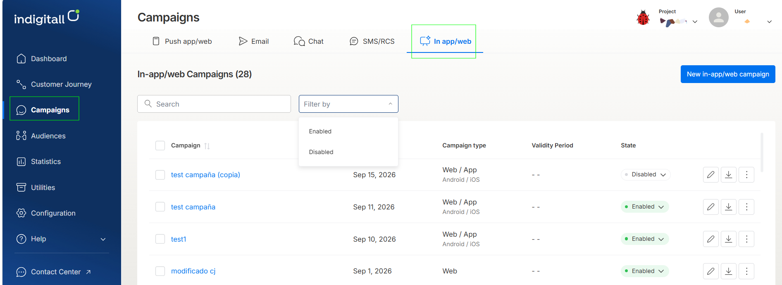Expand the Help menu in sidebar
782x285 pixels.
[61, 239]
